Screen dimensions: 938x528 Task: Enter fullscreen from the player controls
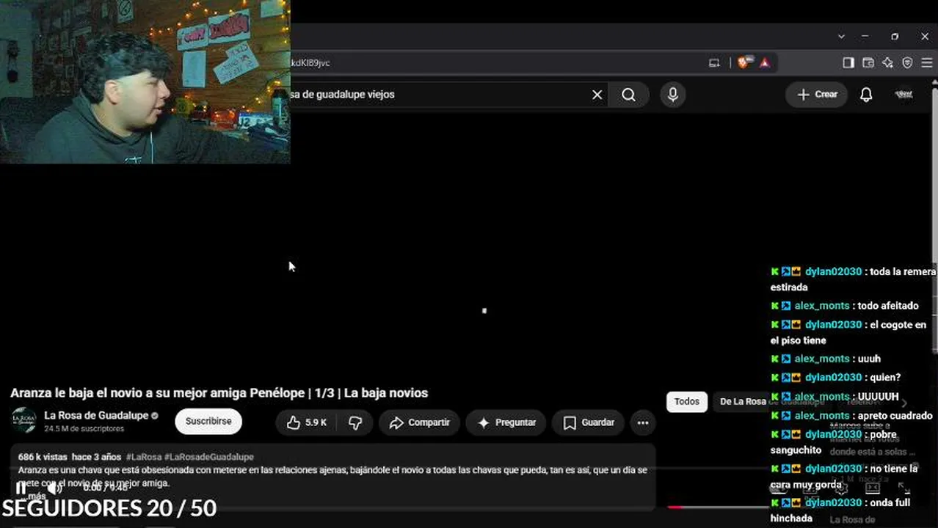(904, 488)
